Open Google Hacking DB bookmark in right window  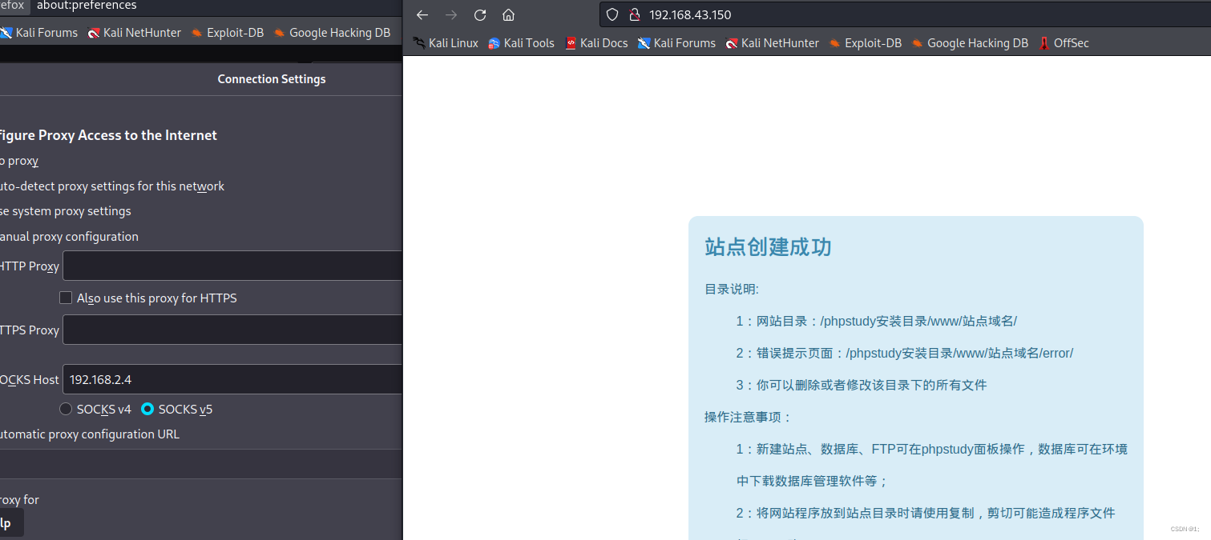tap(969, 43)
